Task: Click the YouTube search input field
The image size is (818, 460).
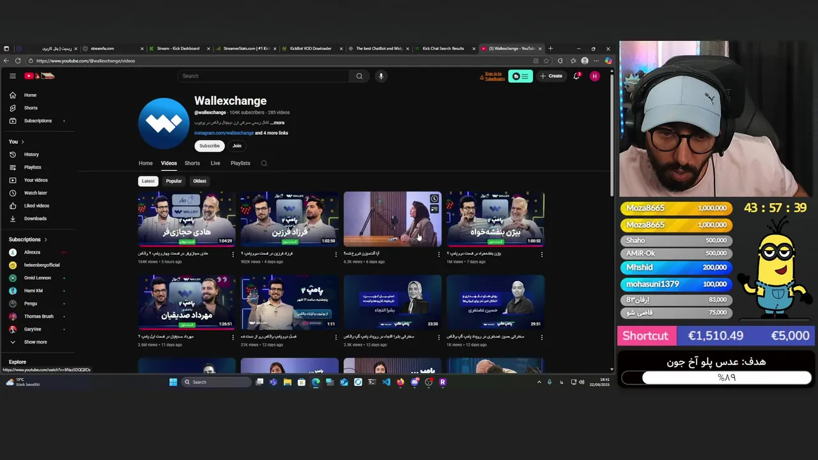Action: (x=263, y=76)
